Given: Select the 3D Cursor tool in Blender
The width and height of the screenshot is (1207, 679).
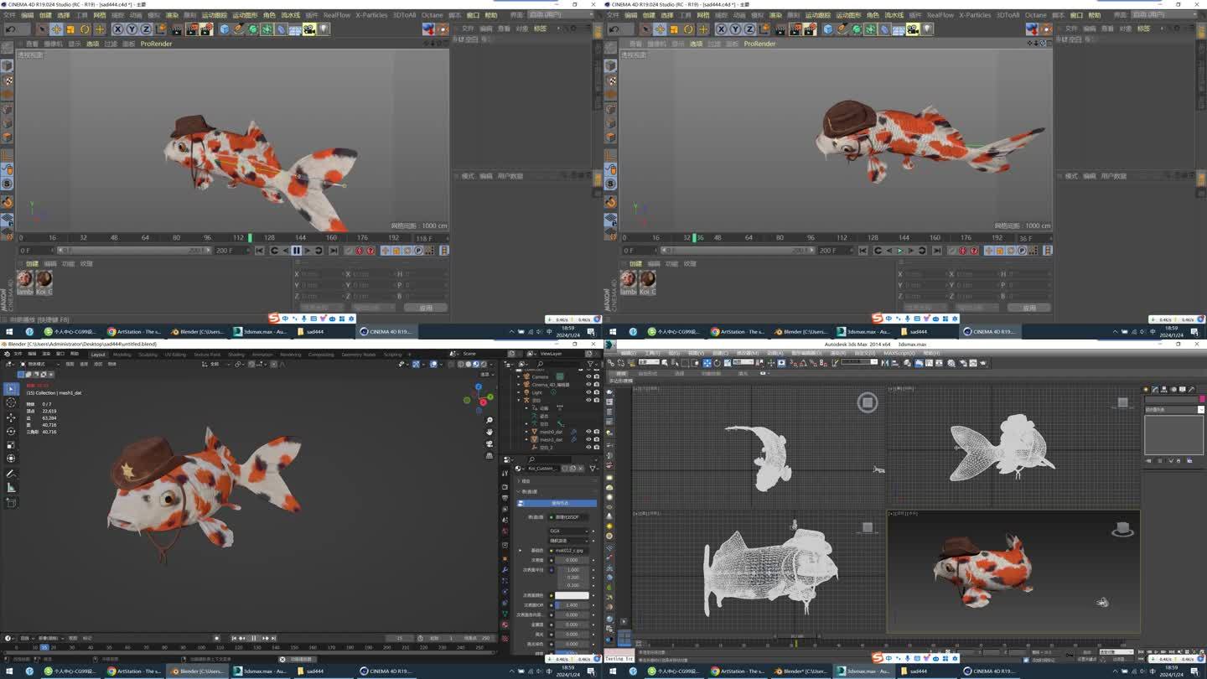Looking at the screenshot, I should pos(11,403).
